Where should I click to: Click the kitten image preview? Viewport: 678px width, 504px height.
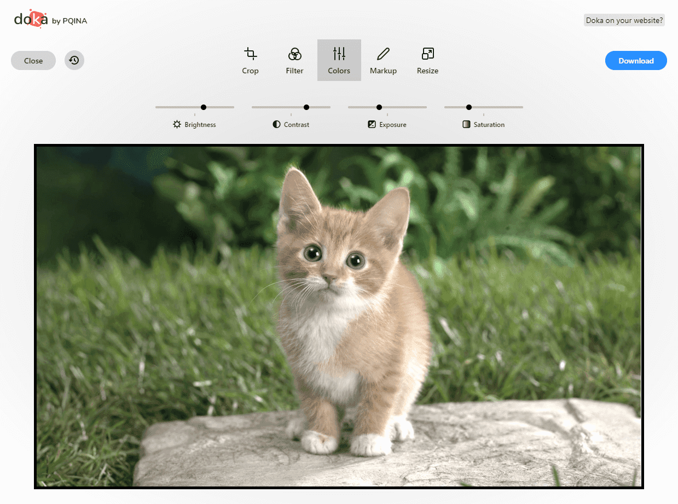pyautogui.click(x=339, y=316)
